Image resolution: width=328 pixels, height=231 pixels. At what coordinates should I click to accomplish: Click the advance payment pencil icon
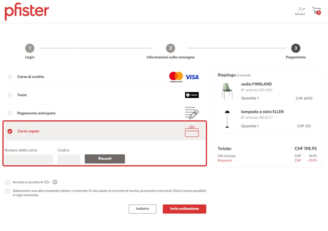[x=192, y=113]
